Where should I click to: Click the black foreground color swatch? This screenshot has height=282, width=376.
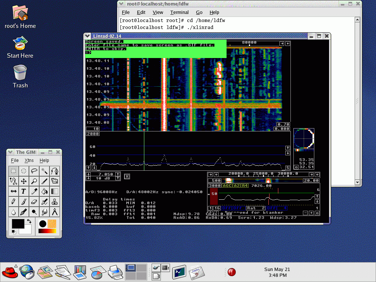pyautogui.click(x=18, y=224)
